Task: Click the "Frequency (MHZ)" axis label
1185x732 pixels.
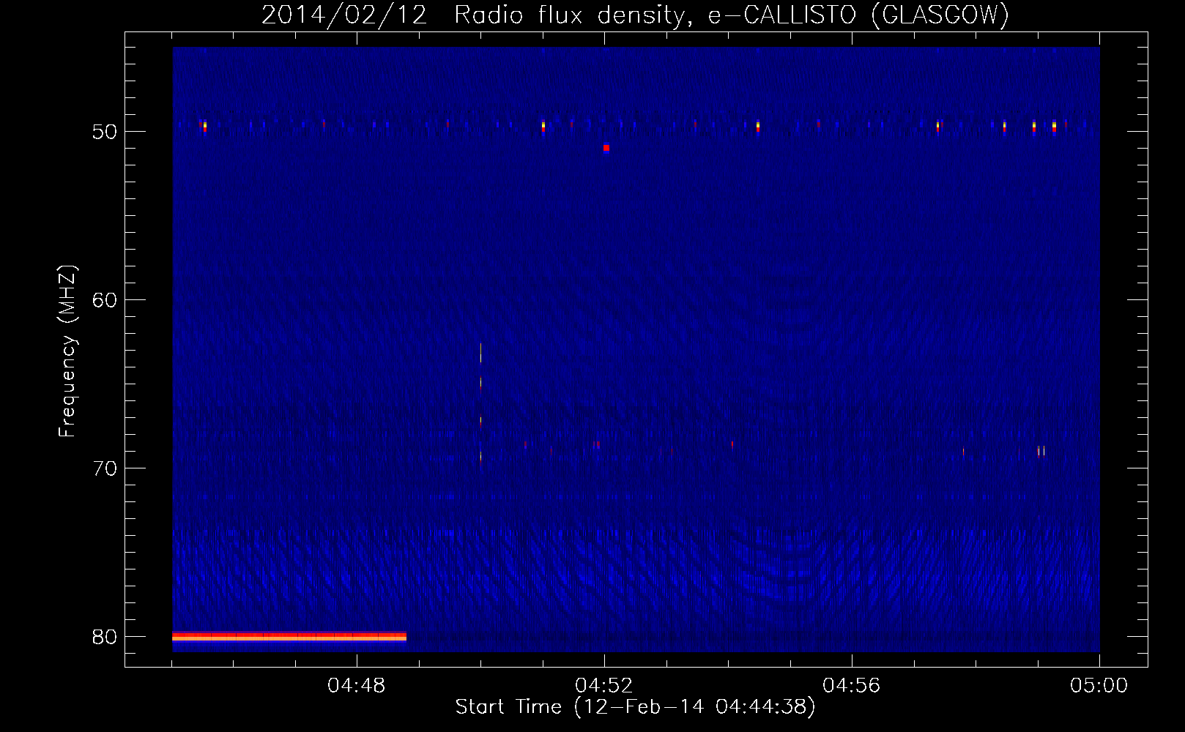Action: click(67, 351)
